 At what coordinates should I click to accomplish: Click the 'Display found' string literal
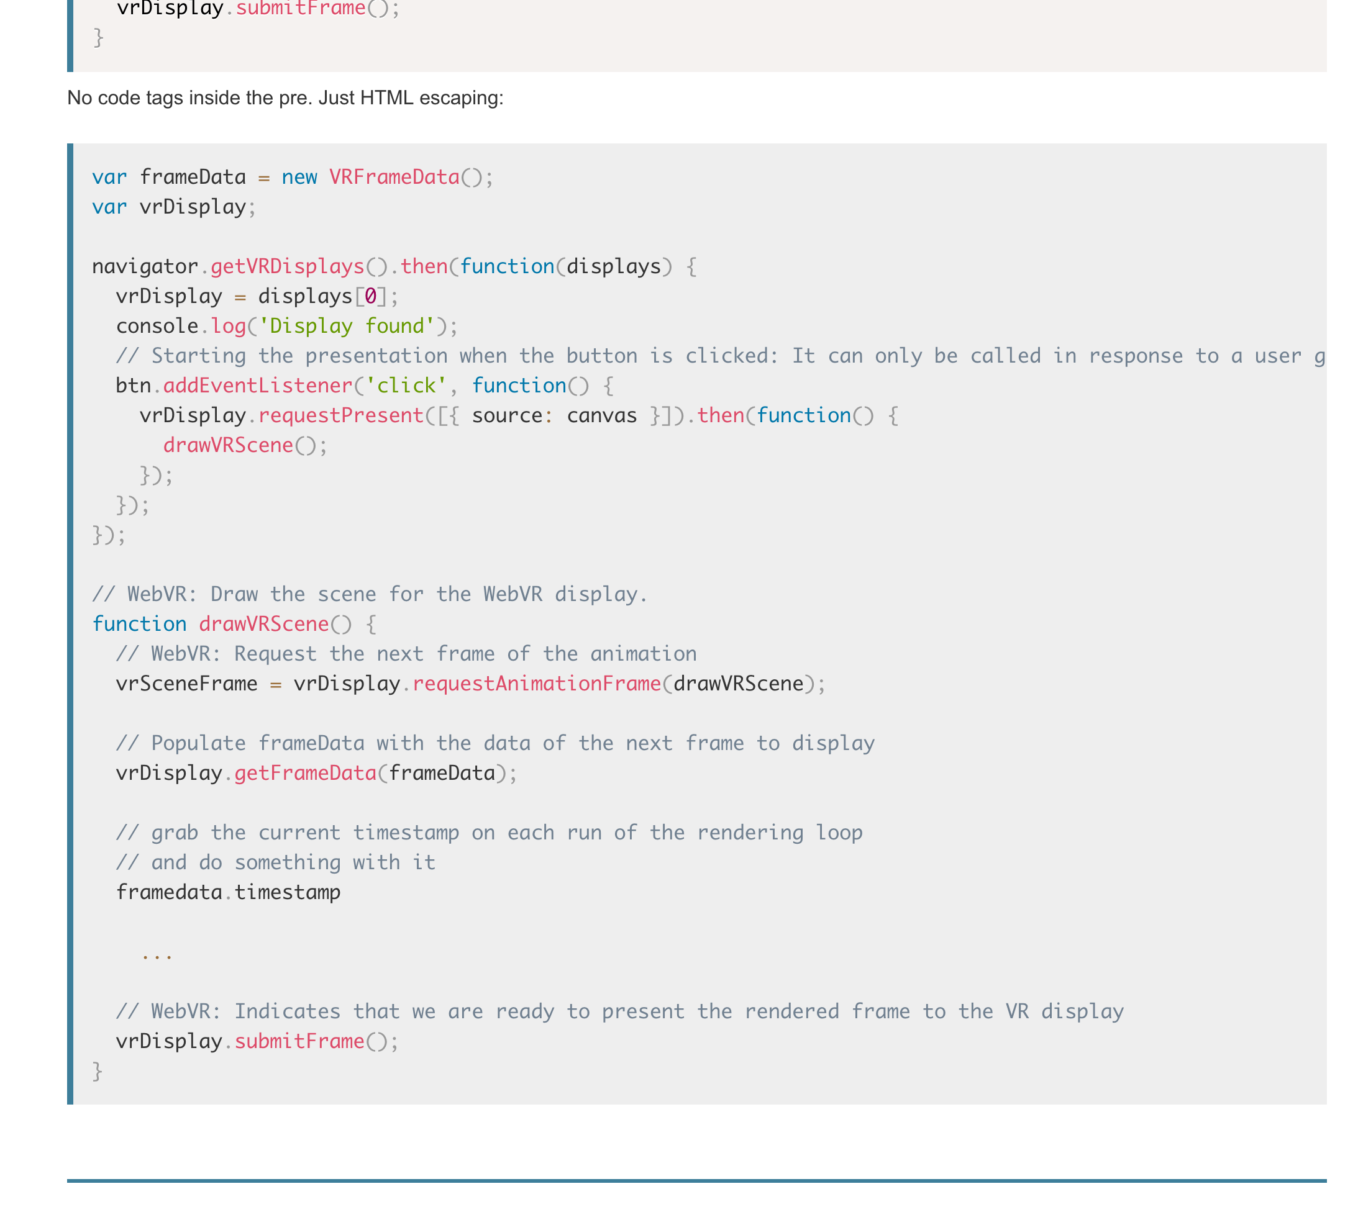[345, 326]
